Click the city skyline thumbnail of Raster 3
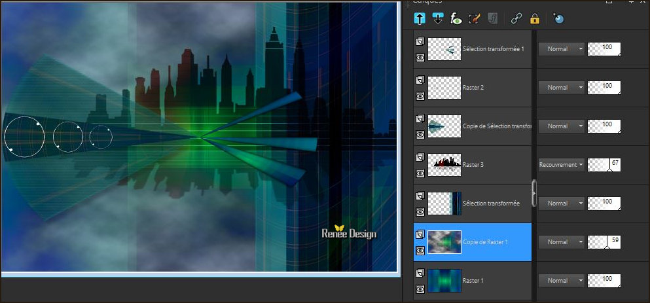Screen dimensions: 650x303 click(x=444, y=164)
